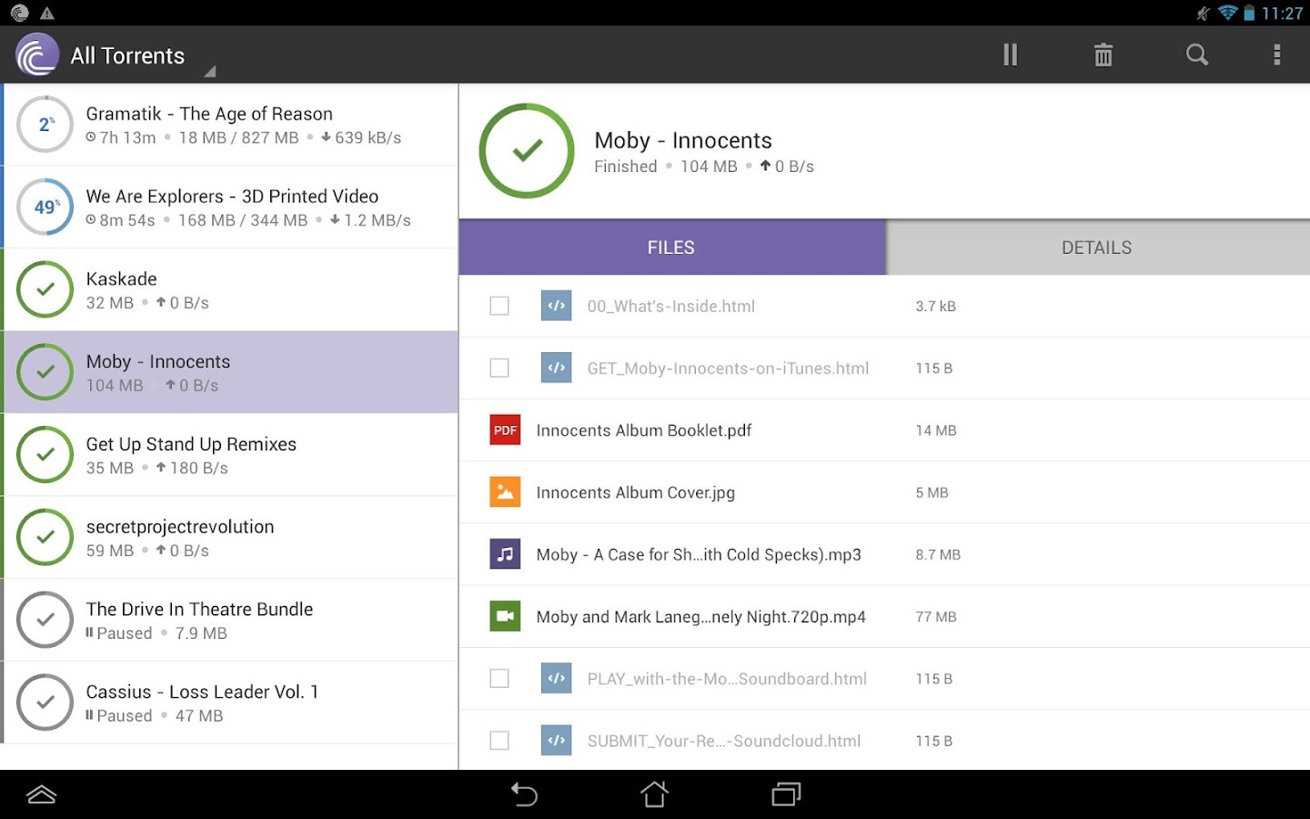This screenshot has height=819, width=1310.
Task: Click the 14 MB size of the booklet PDF
Action: tap(936, 430)
